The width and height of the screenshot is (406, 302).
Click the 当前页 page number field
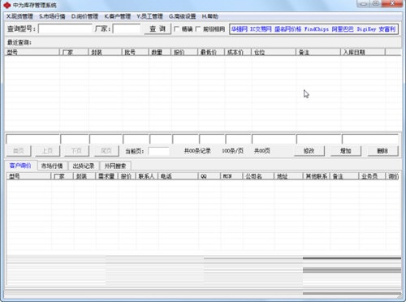click(158, 151)
